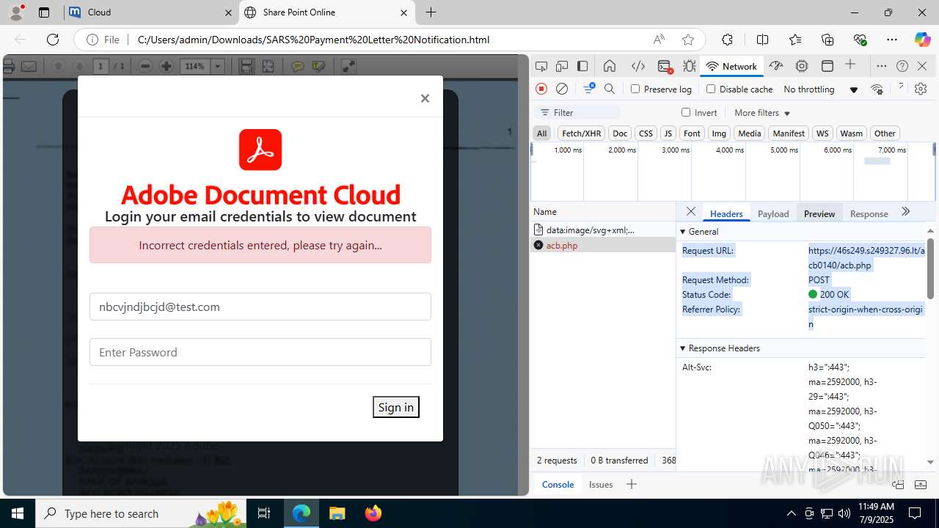Switch to the Response tab
This screenshot has width=939, height=528.
click(x=869, y=213)
